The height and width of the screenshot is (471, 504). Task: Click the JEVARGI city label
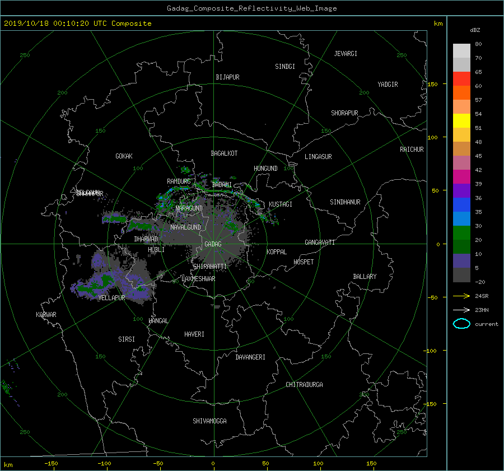pyautogui.click(x=346, y=54)
